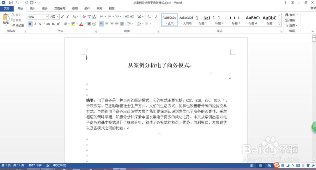Save the document with the floppy icon

pyautogui.click(x=11, y=3)
